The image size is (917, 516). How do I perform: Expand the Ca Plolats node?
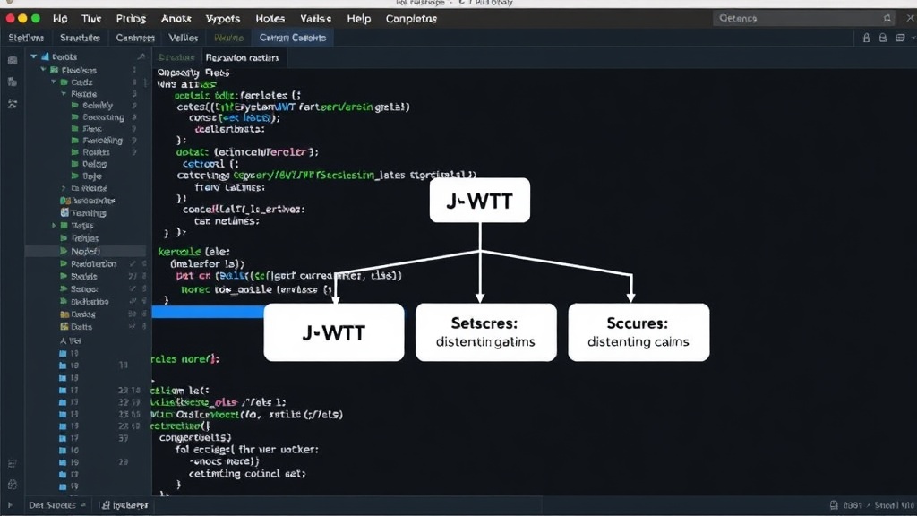64,188
